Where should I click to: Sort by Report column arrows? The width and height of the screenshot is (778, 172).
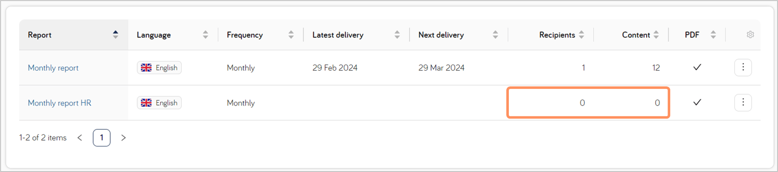(x=116, y=34)
